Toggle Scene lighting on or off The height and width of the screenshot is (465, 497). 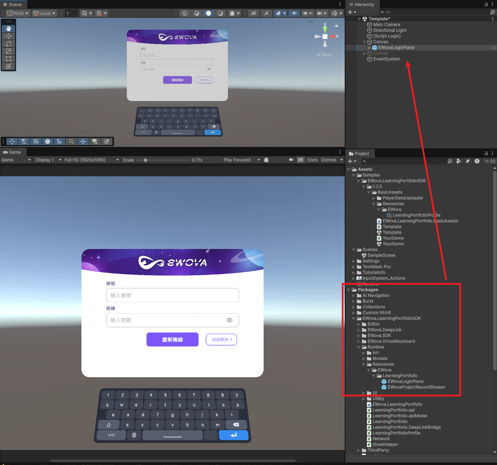[x=266, y=13]
